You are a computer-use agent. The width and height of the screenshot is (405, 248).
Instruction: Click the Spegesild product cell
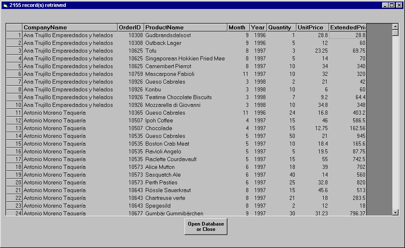click(x=185, y=206)
